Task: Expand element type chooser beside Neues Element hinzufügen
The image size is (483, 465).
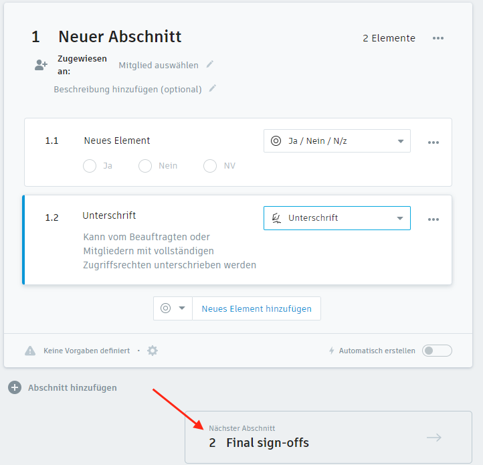Action: [173, 308]
